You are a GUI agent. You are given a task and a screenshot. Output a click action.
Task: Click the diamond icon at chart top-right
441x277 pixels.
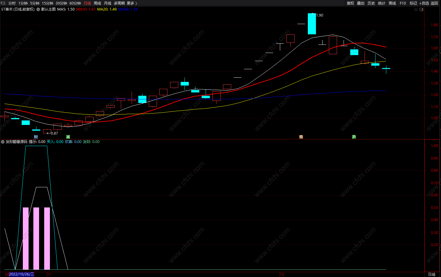[x=416, y=10]
